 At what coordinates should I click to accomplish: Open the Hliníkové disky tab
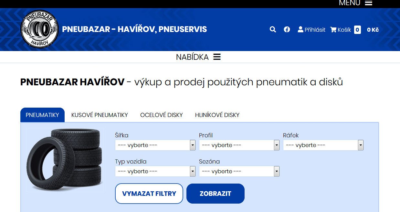pos(217,115)
